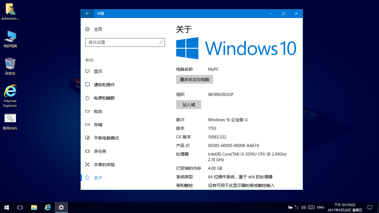
Task: Click the Intel Core i3-5010U processor text
Action: (x=247, y=157)
